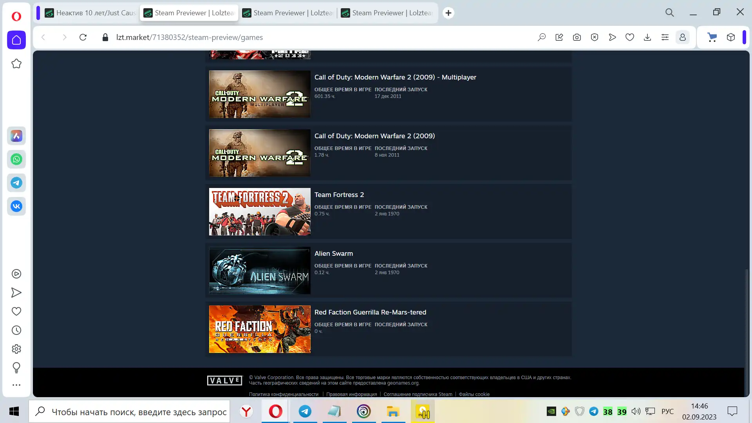Switch to the 'Неактив 10 лет/Just Caus' tab
752x423 pixels.
tap(90, 13)
